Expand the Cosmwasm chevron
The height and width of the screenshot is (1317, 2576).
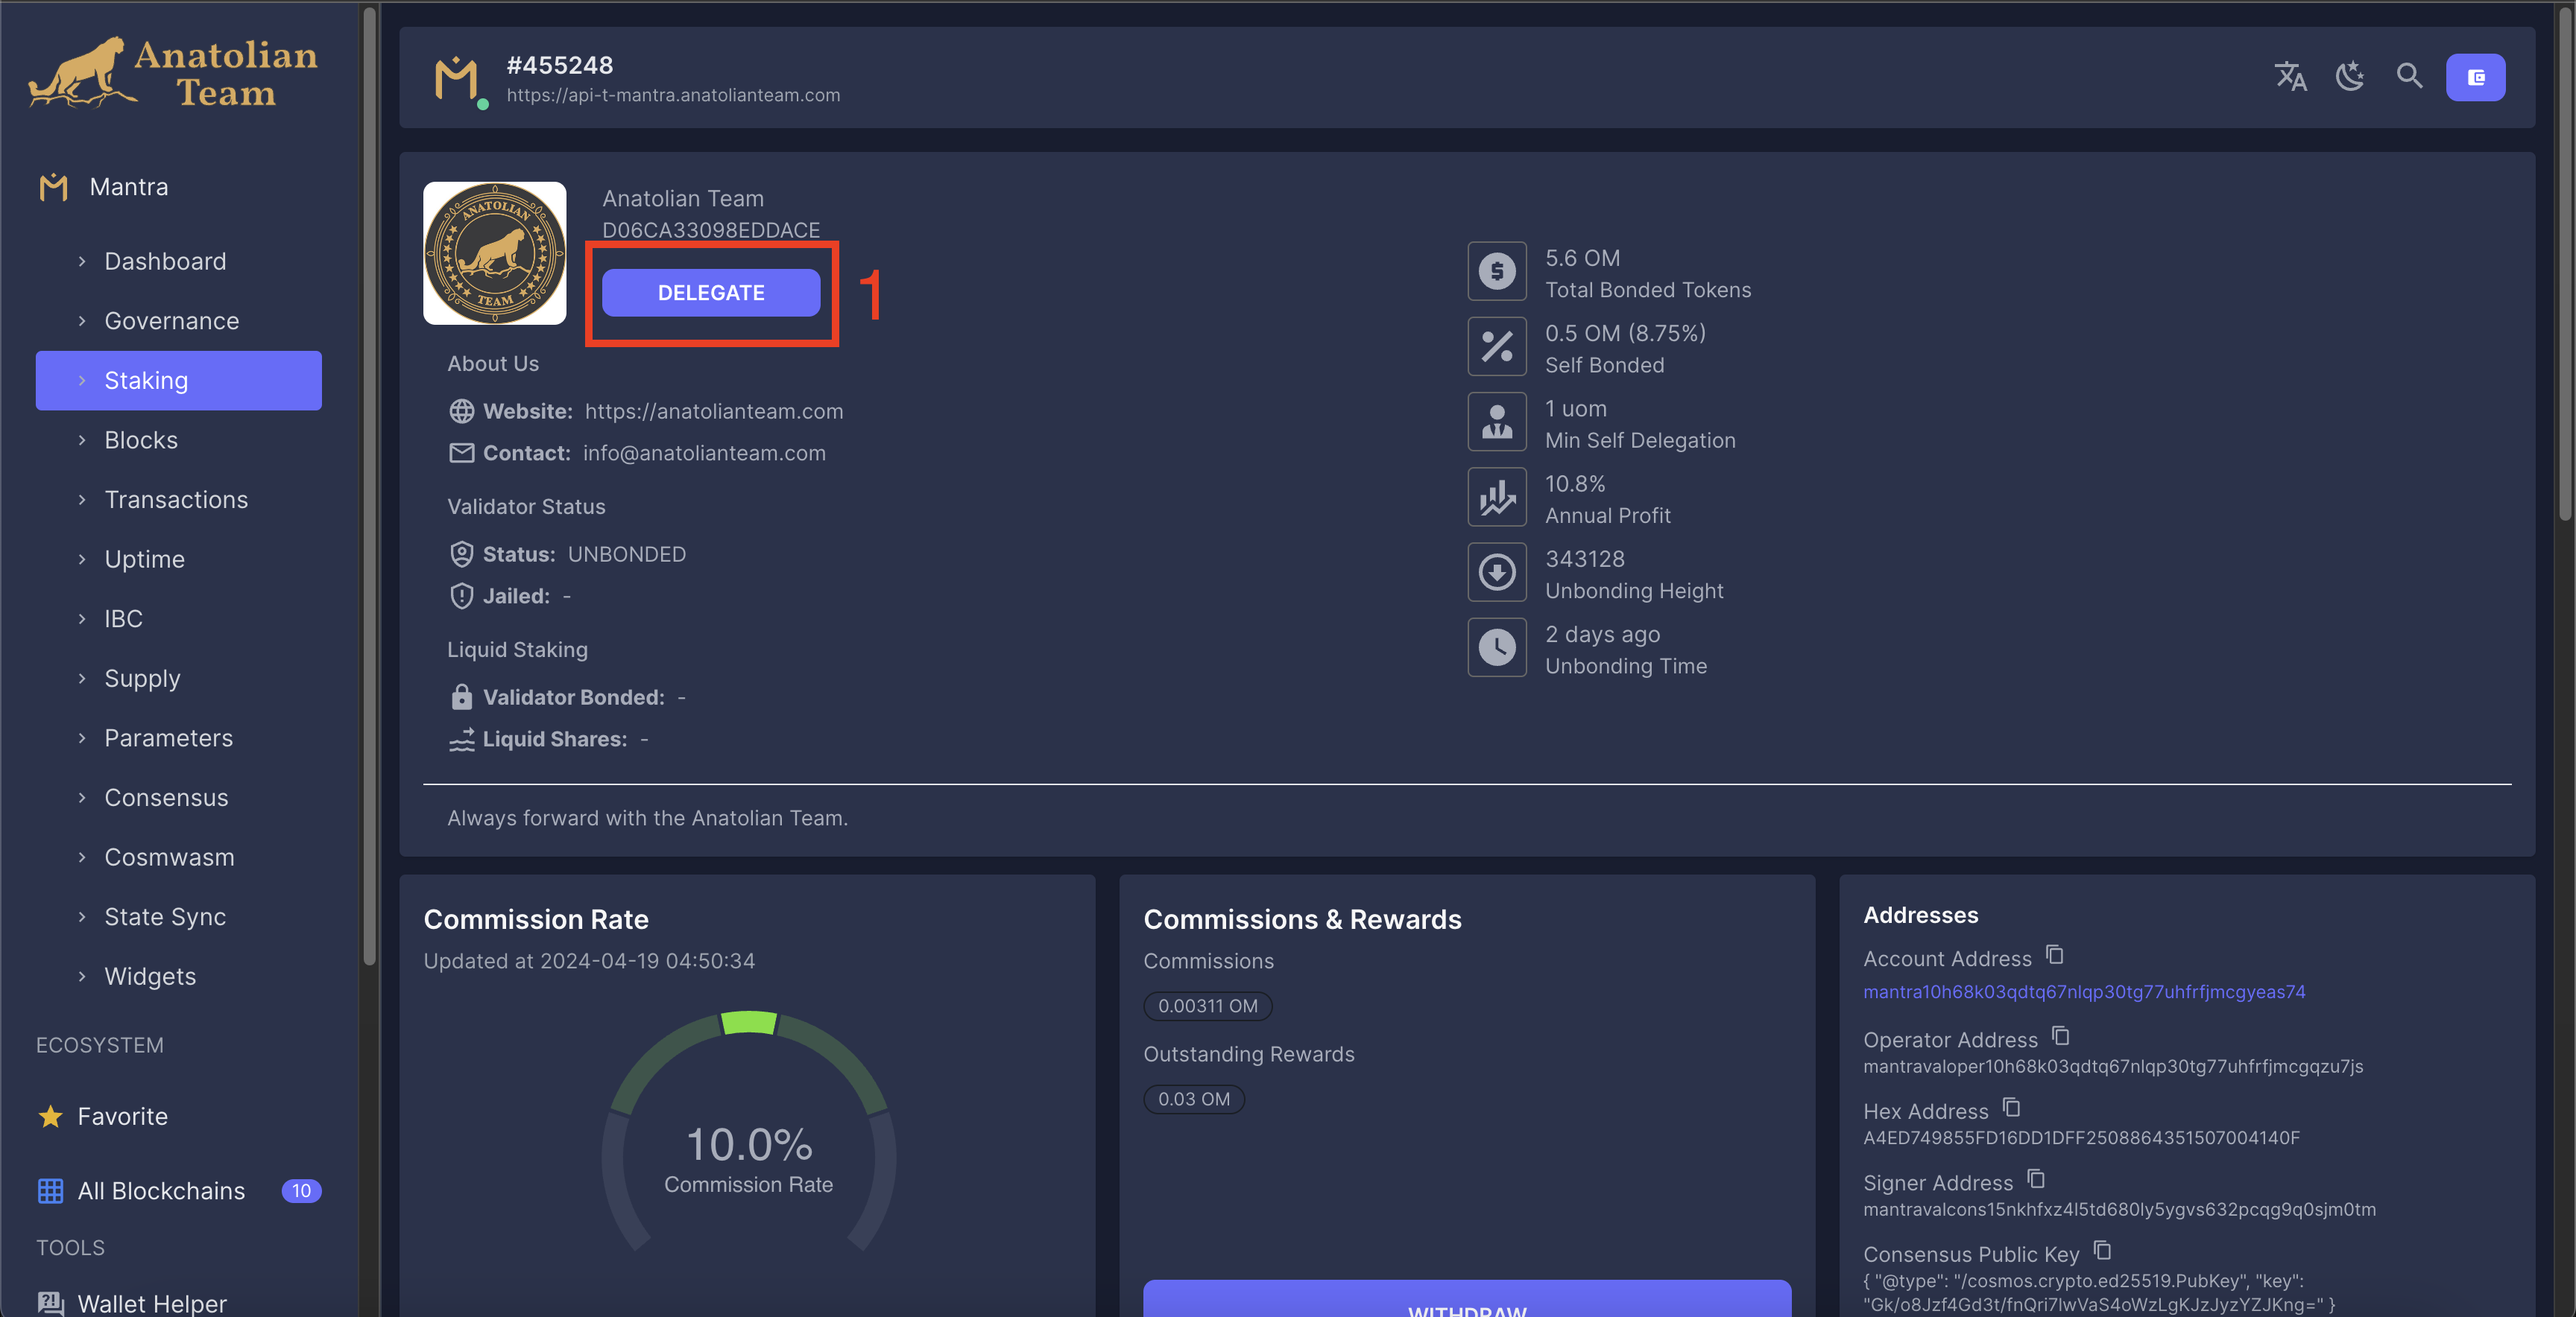[82, 857]
